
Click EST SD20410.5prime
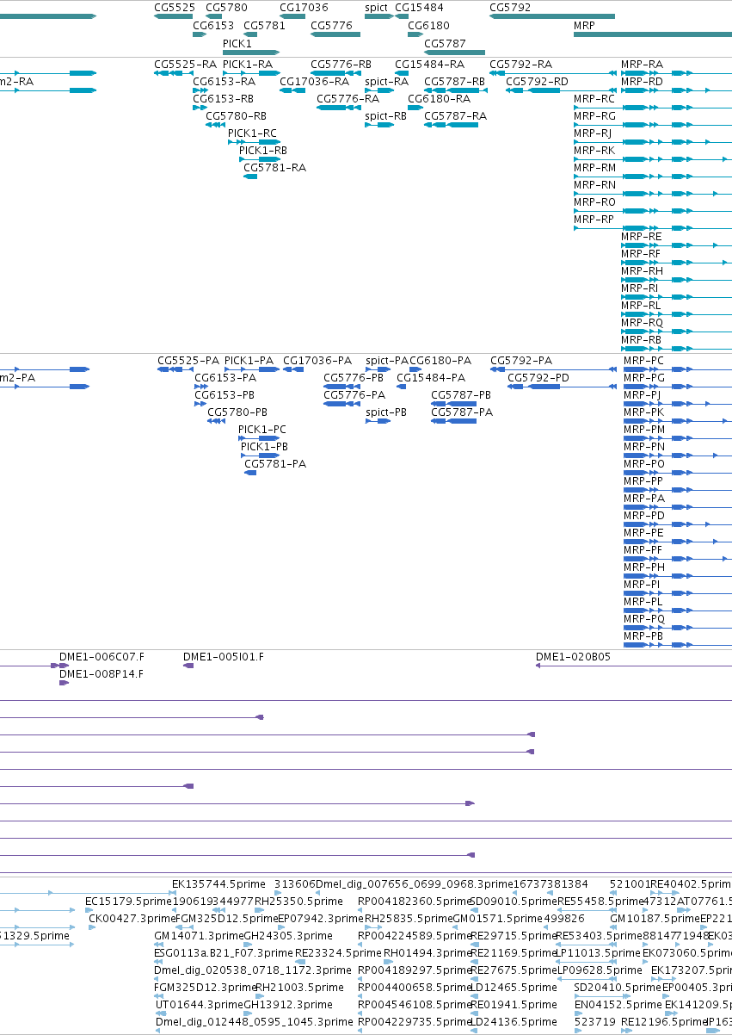point(618,987)
